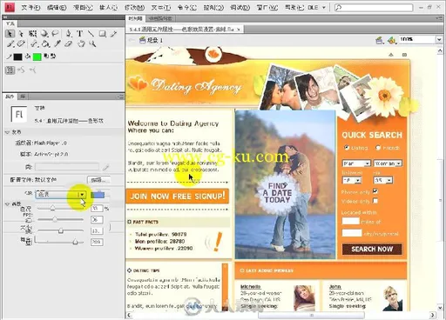This screenshot has width=446, height=320.
Task: Open the 编辑(E) Edit menu
Action: [57, 8]
